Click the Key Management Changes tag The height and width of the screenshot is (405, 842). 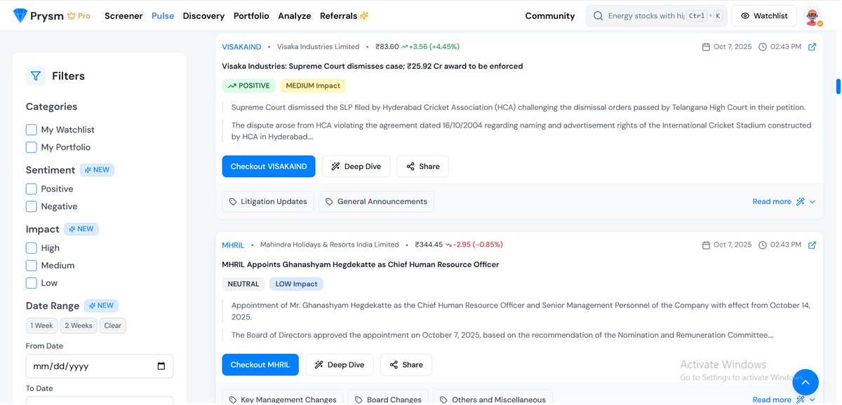tap(283, 399)
